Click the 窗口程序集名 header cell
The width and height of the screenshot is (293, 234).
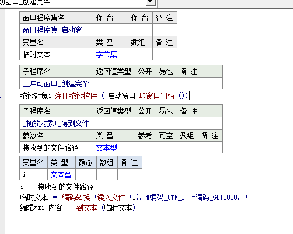pos(56,18)
